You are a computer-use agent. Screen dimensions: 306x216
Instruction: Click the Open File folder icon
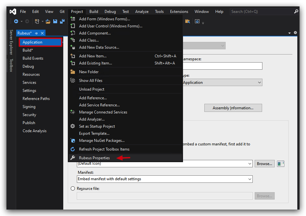tap(48, 21)
